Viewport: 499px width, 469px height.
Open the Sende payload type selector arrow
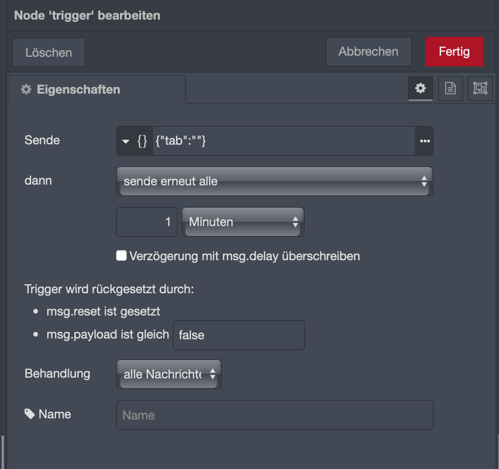click(126, 141)
